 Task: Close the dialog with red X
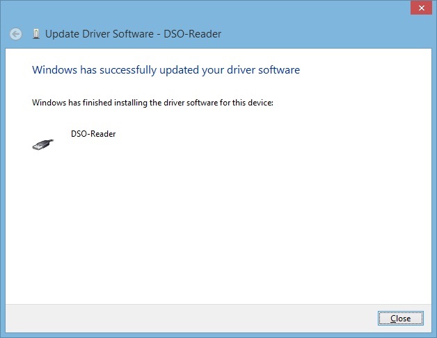[422, 8]
